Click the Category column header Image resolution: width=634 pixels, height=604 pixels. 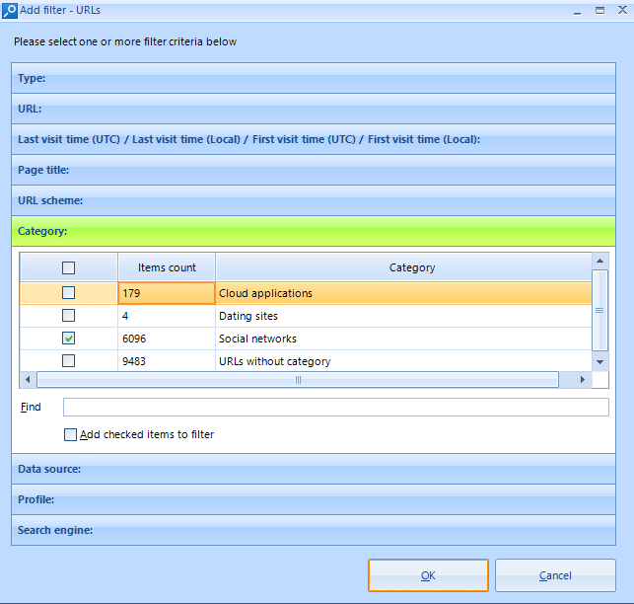click(x=411, y=267)
